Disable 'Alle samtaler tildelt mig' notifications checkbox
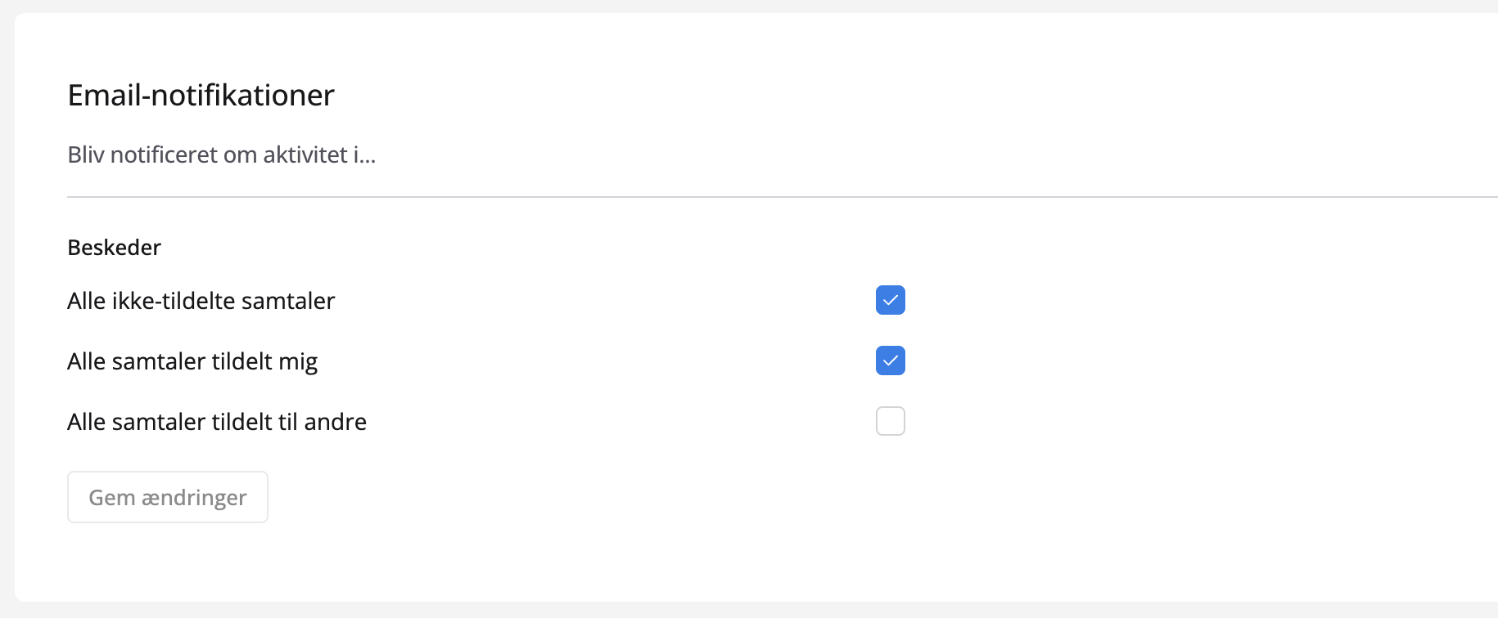1498x618 pixels. (890, 360)
